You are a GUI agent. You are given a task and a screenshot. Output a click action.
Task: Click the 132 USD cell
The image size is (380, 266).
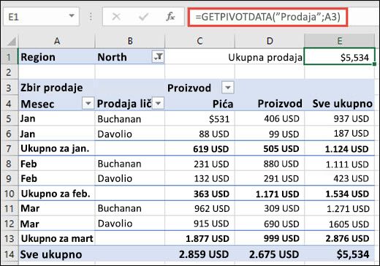coord(199,178)
